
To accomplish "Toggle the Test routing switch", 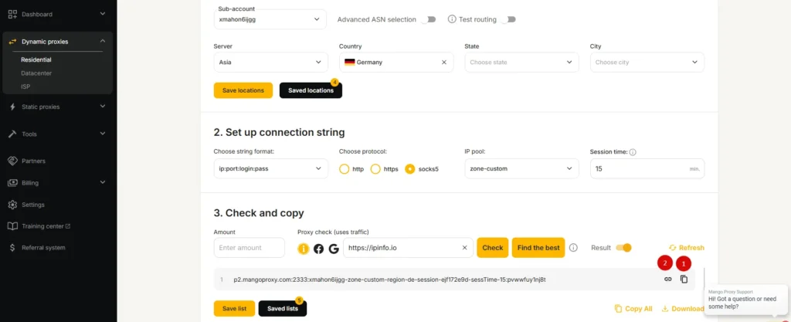I will point(508,19).
